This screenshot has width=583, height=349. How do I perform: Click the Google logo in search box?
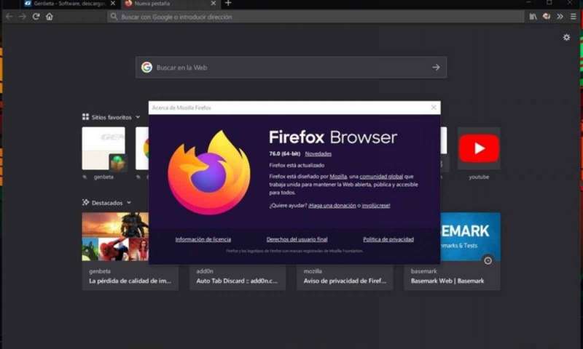(147, 68)
